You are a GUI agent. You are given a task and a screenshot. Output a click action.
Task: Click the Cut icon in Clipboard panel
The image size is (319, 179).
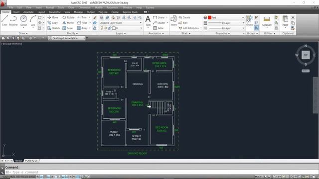coord(293,17)
